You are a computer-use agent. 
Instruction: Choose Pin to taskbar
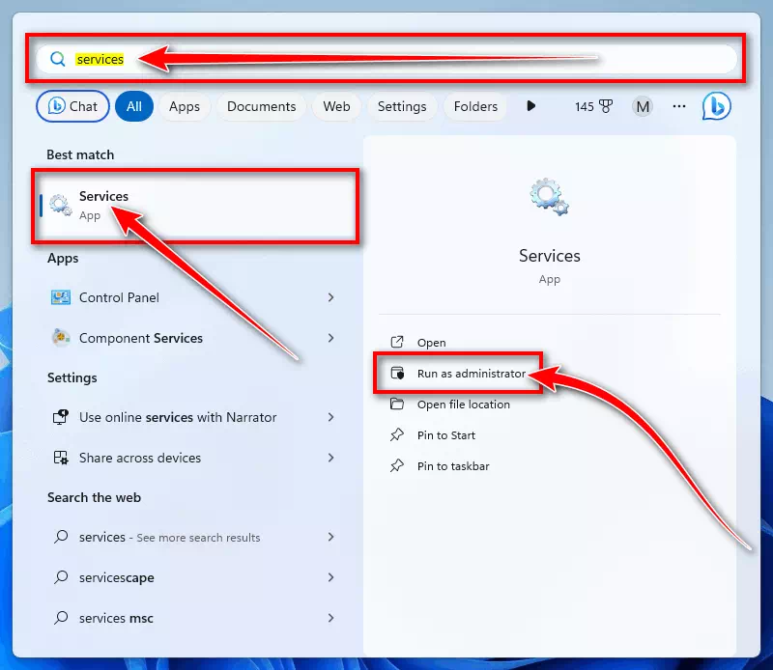click(453, 466)
